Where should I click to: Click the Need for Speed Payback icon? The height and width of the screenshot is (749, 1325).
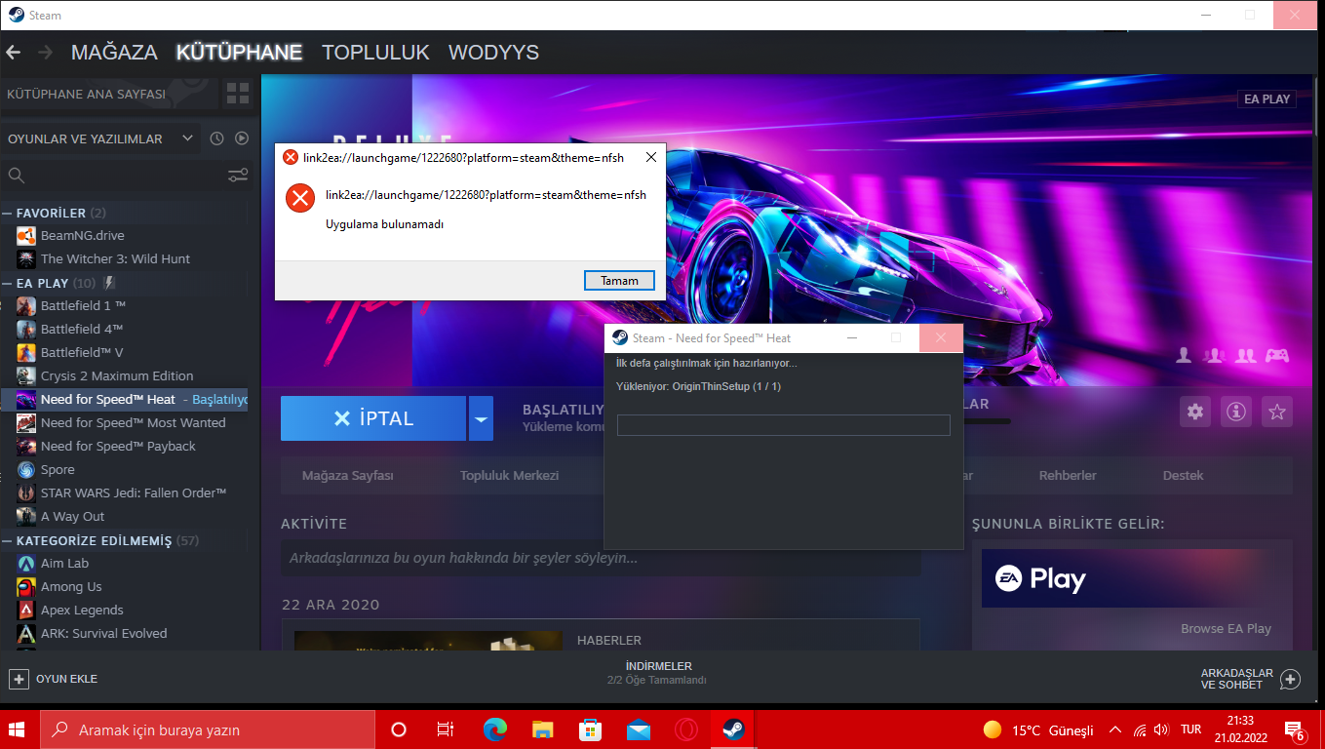[26, 446]
